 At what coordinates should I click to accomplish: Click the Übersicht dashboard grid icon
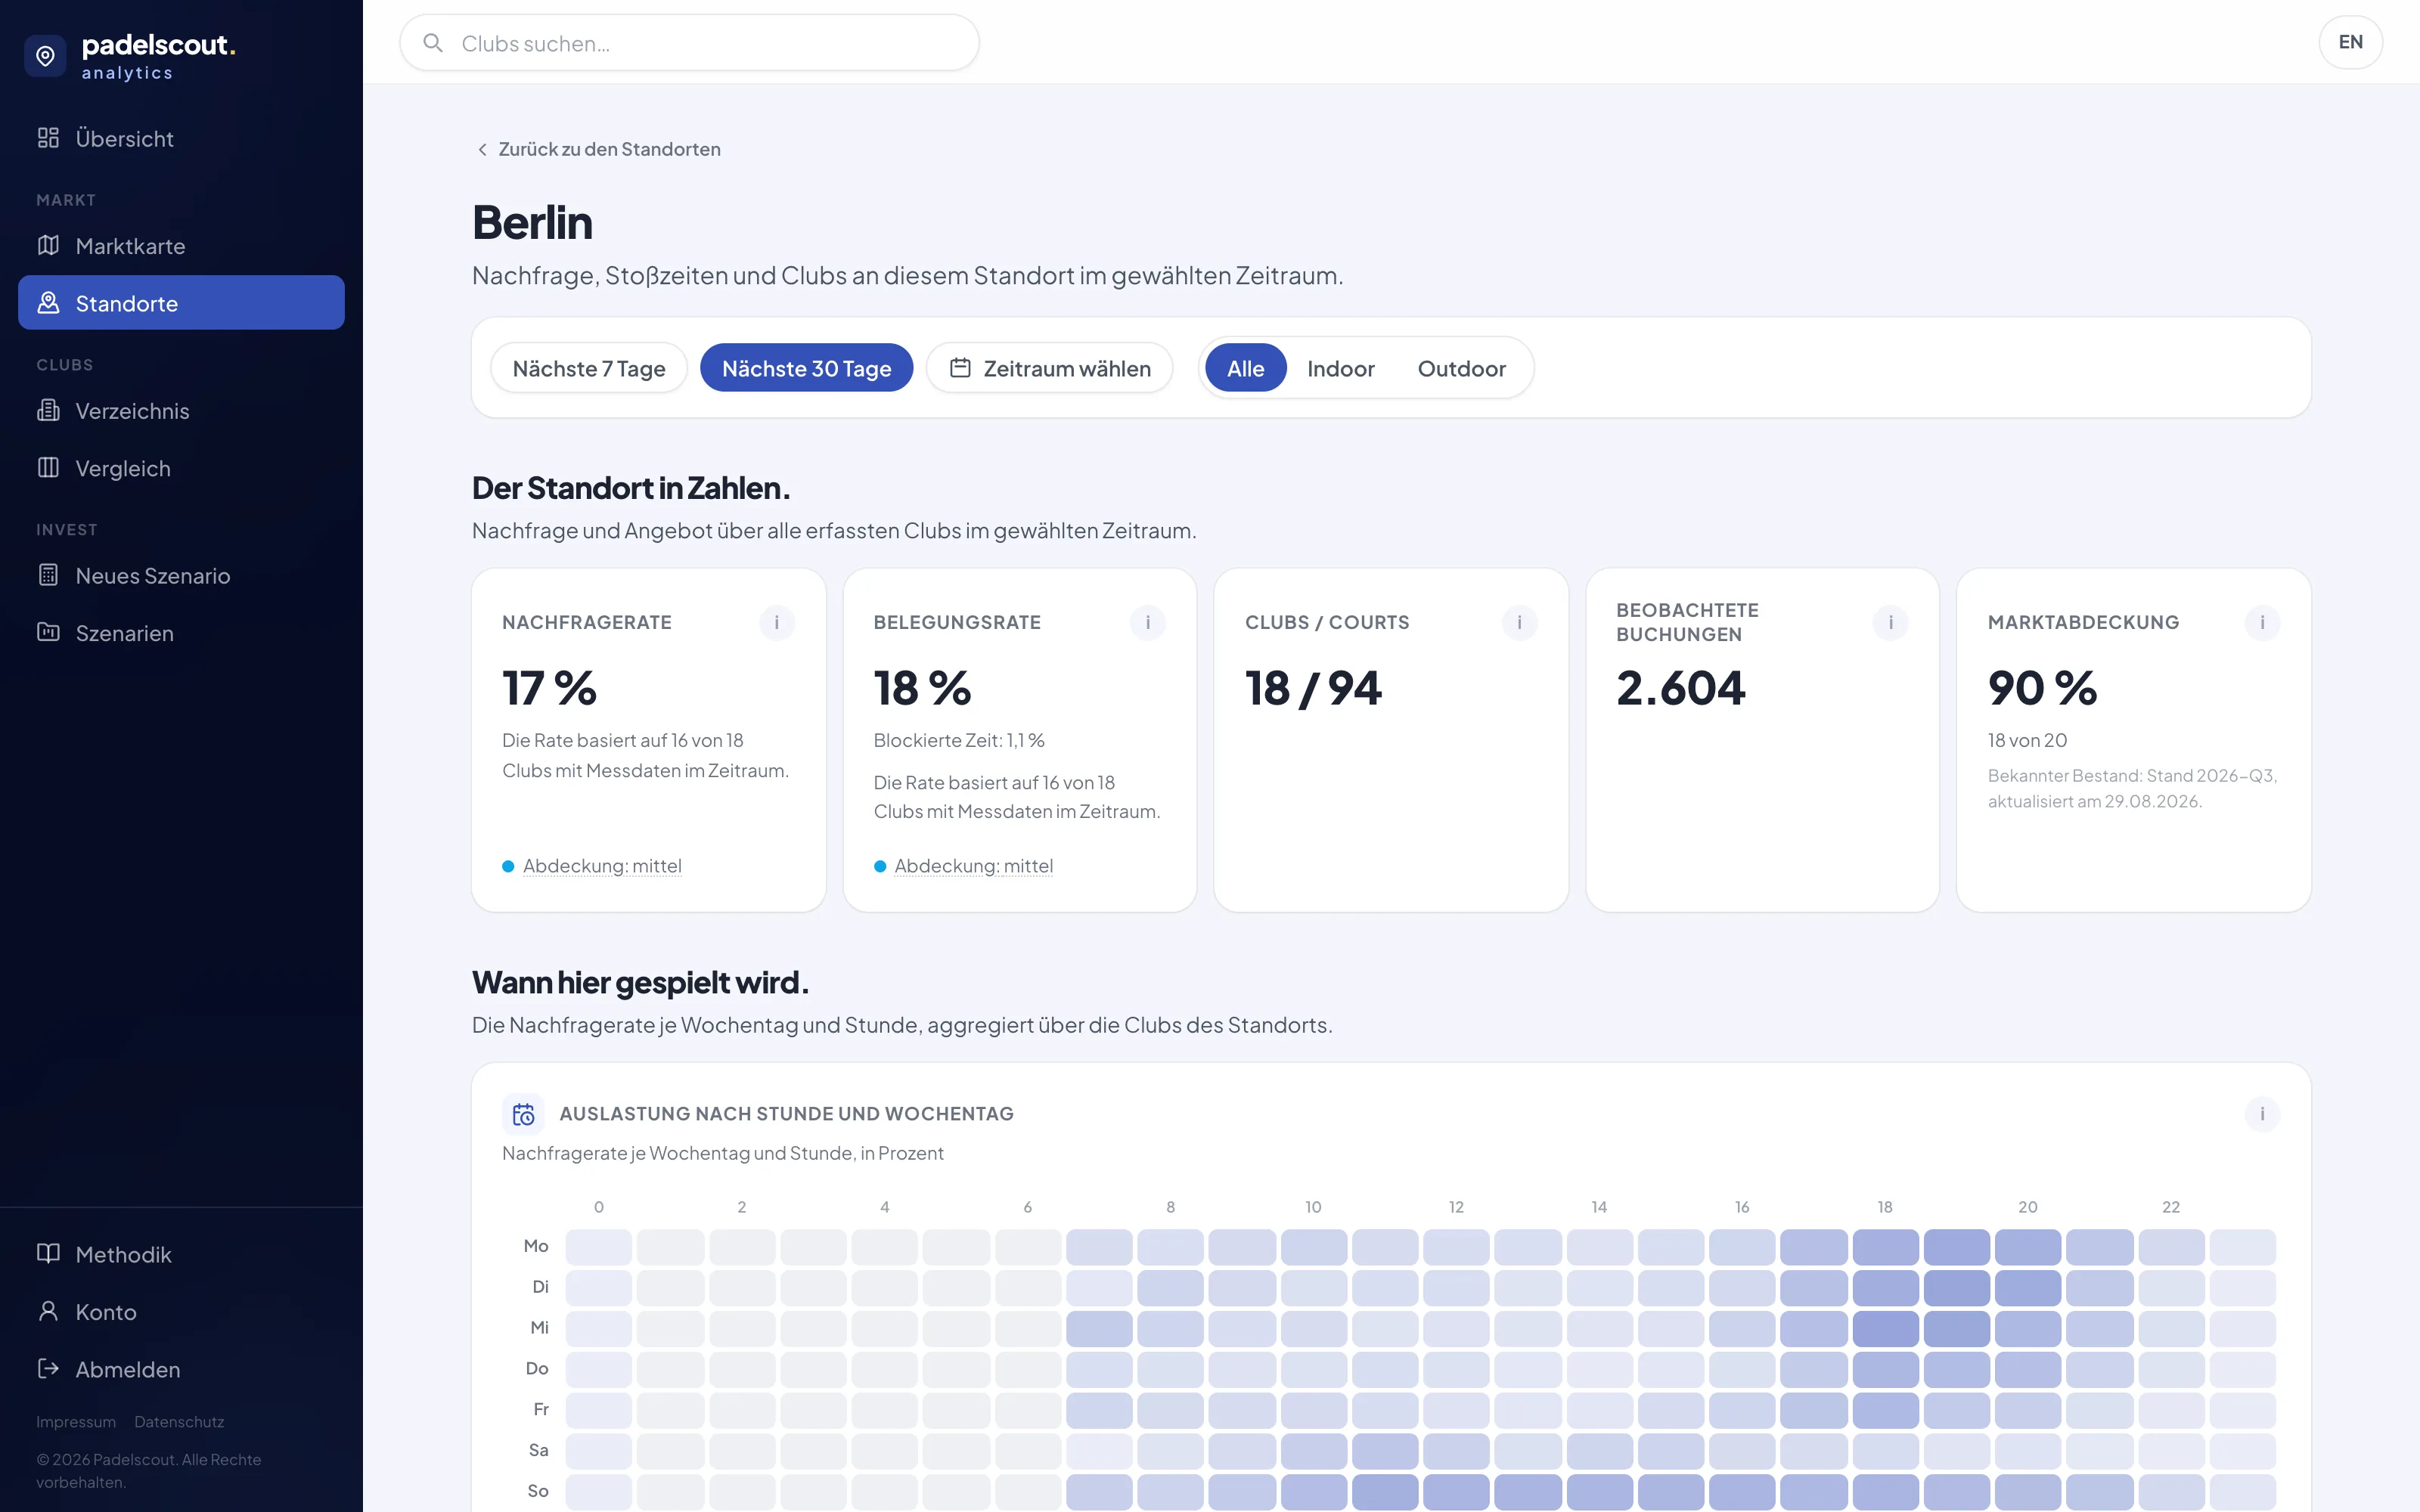pos(48,138)
